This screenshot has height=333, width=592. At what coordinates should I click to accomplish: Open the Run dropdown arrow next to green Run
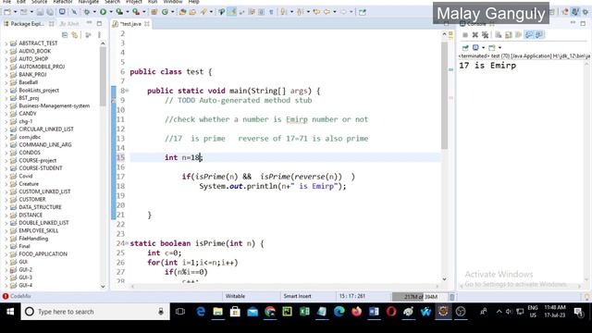(111, 12)
